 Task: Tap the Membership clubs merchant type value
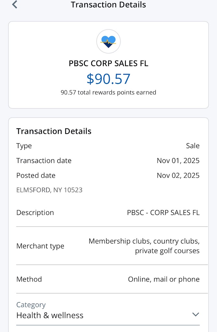pos(144,246)
